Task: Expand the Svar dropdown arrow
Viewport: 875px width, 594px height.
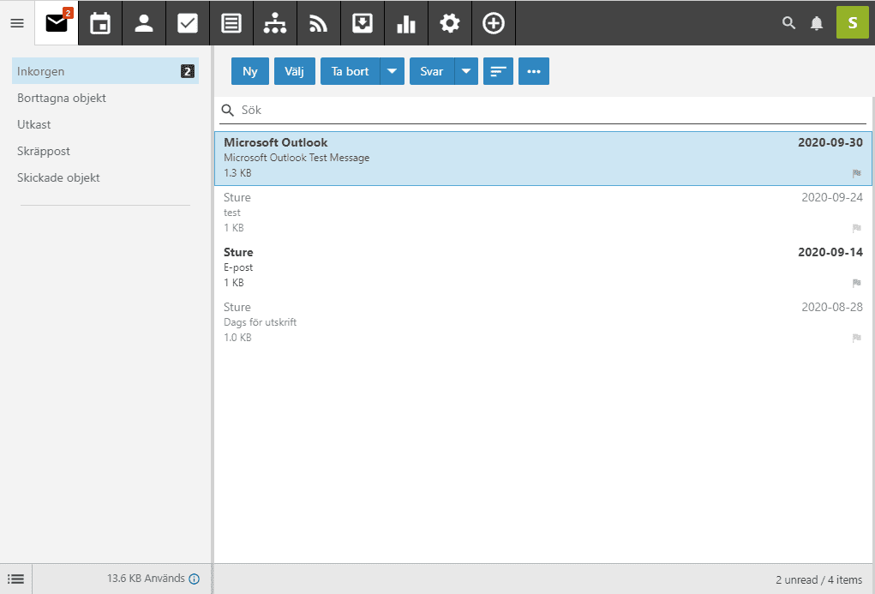Action: point(465,71)
